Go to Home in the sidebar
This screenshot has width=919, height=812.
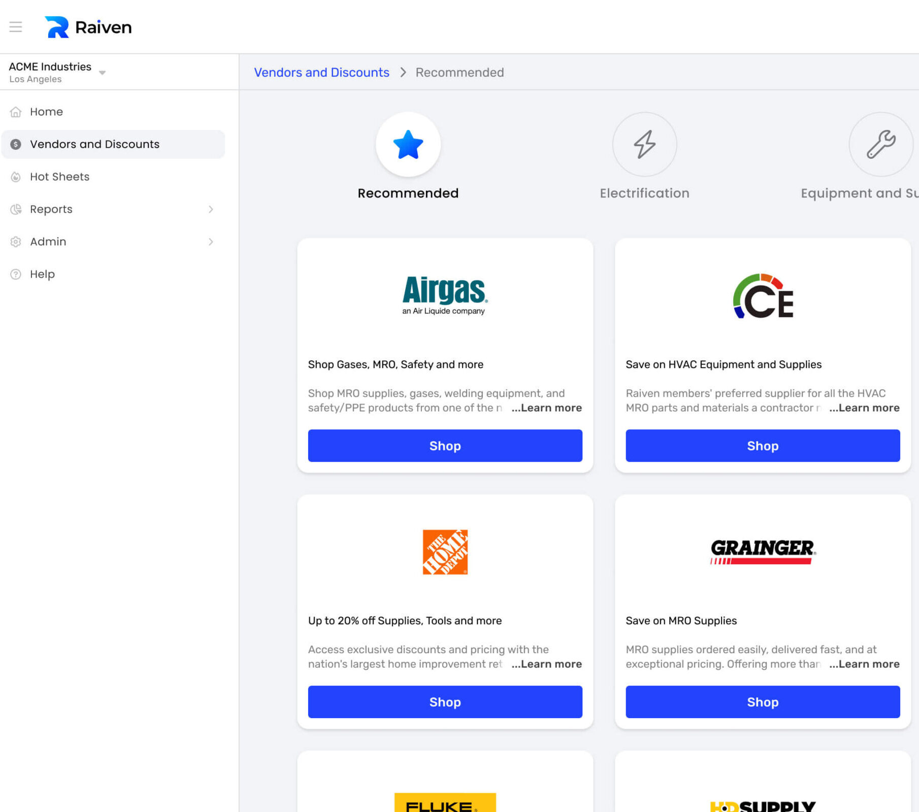[x=113, y=112]
